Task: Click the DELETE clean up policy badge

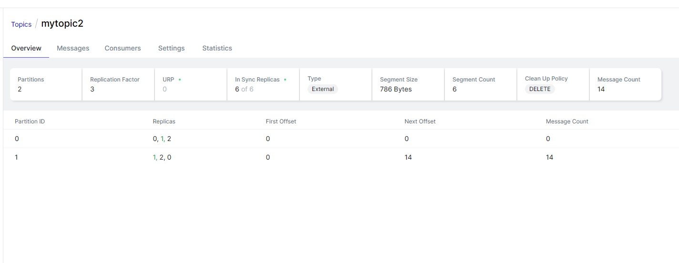Action: (540, 89)
